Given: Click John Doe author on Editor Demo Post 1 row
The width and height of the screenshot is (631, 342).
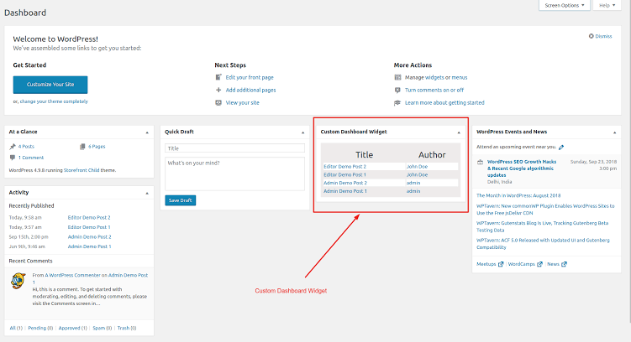Looking at the screenshot, I should click(417, 175).
